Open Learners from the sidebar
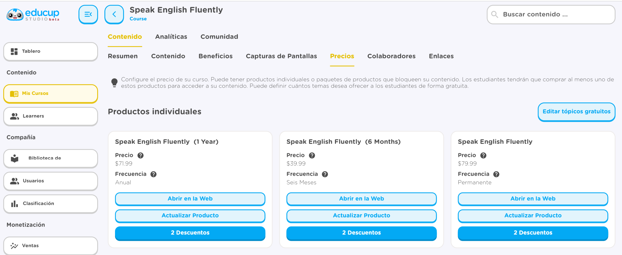The height and width of the screenshot is (255, 622). click(x=51, y=116)
